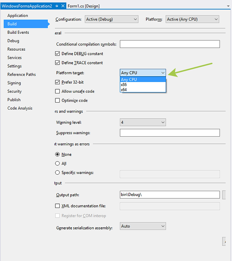232x261 pixels.
Task: Choose x64 in platform target list
Action: pos(143,90)
